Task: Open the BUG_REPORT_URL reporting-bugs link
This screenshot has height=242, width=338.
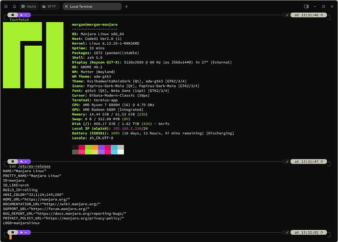Action: (80, 214)
